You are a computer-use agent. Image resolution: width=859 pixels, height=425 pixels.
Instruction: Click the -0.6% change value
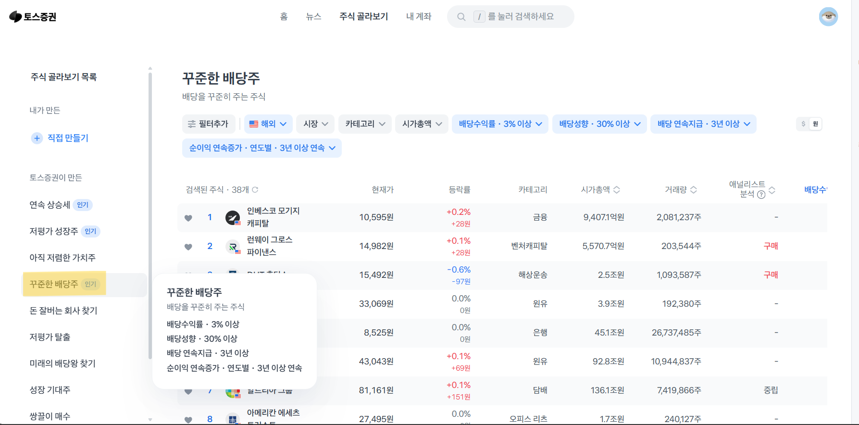[459, 270]
